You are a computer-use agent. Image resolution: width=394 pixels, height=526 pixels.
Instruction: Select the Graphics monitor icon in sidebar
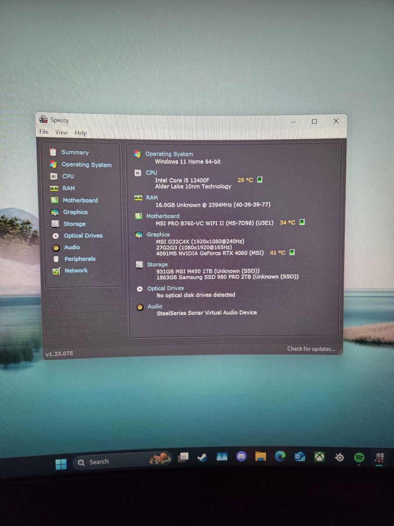[x=55, y=212]
